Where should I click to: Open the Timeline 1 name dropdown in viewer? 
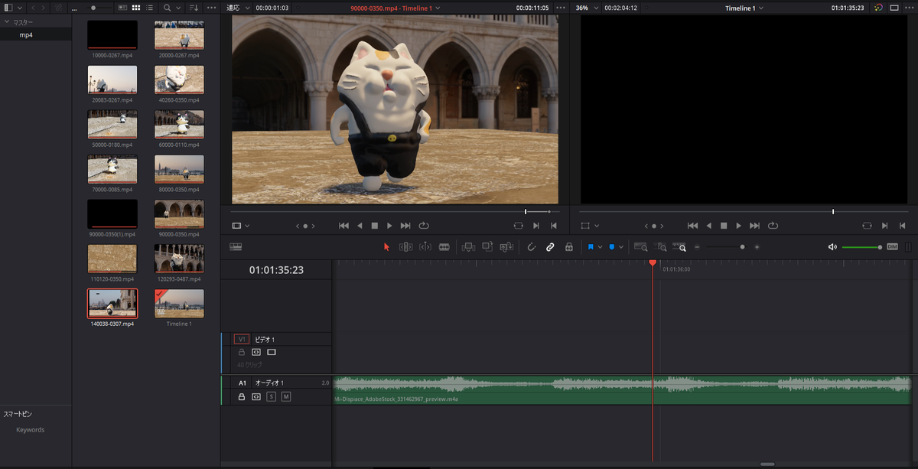744,8
